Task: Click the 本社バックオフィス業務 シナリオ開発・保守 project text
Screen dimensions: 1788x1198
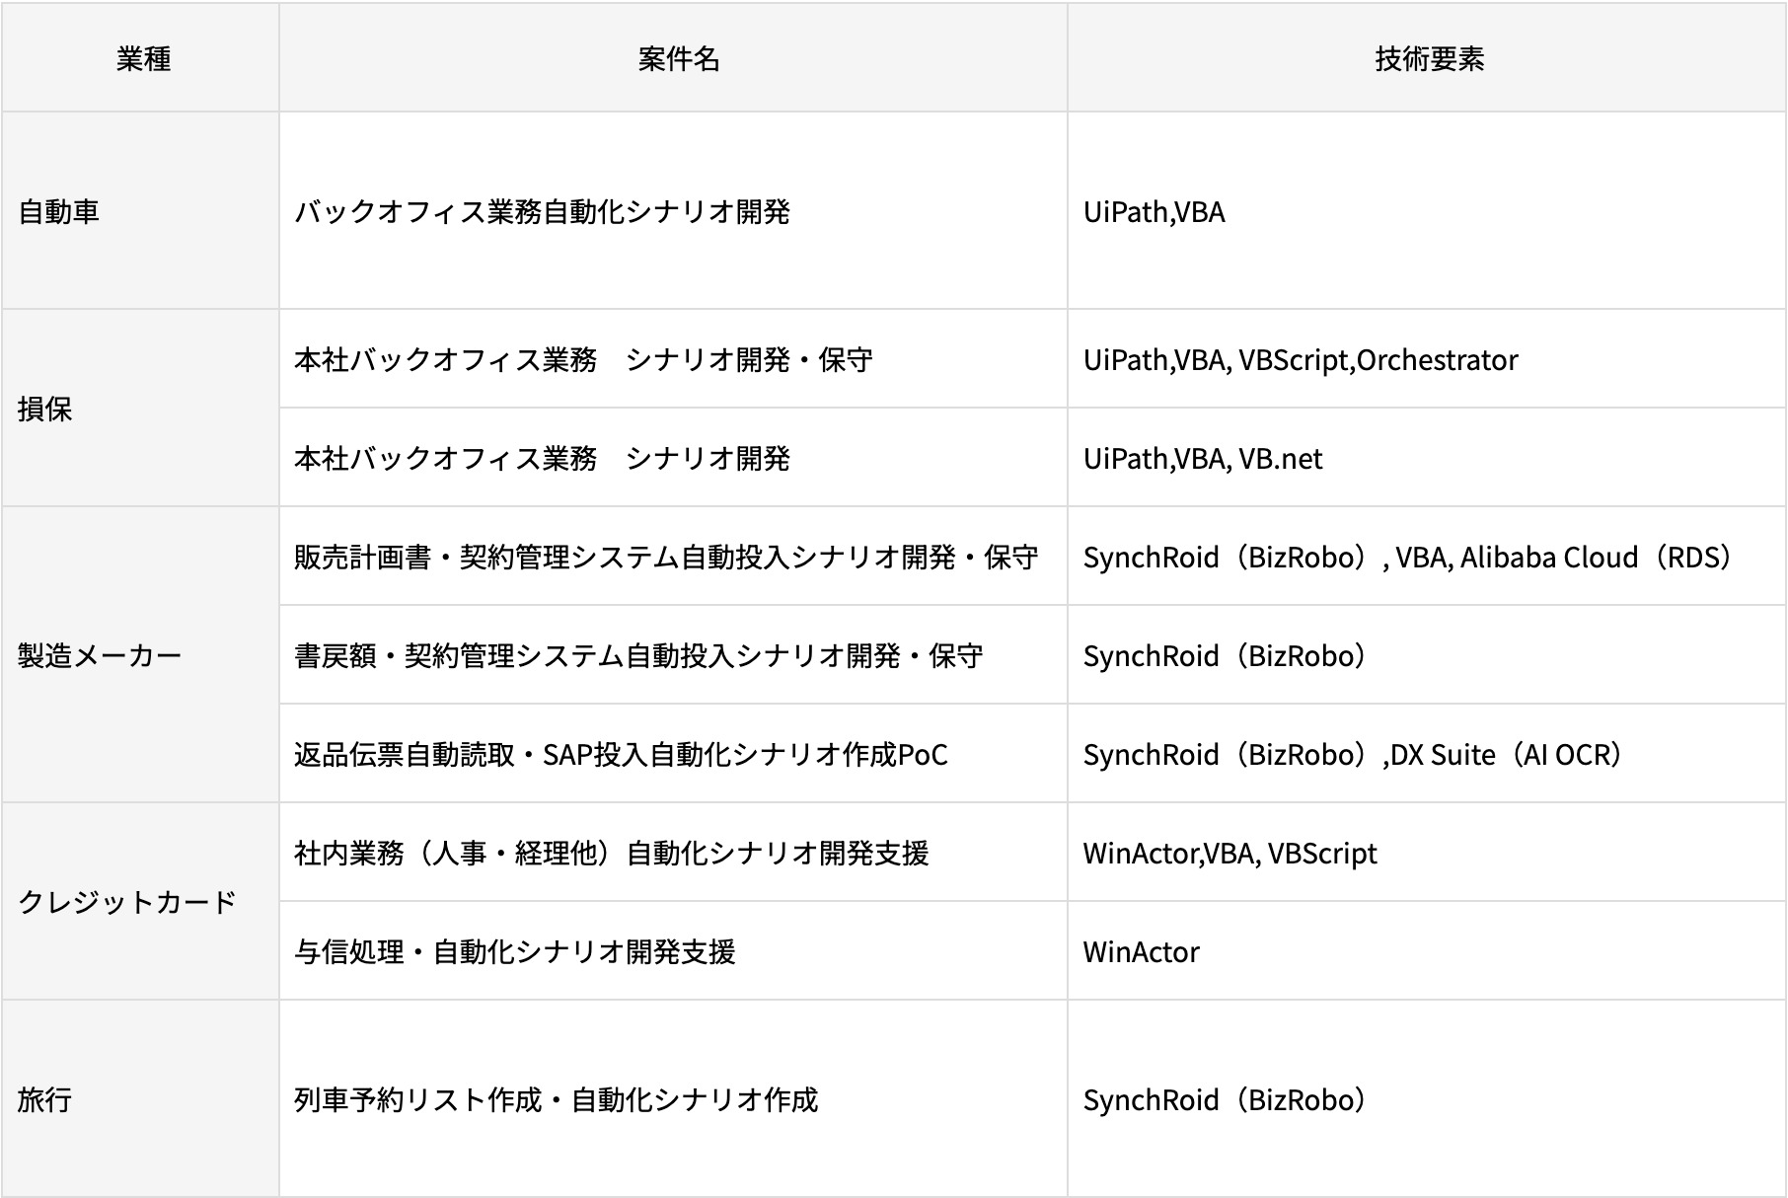Action: pyautogui.click(x=583, y=360)
